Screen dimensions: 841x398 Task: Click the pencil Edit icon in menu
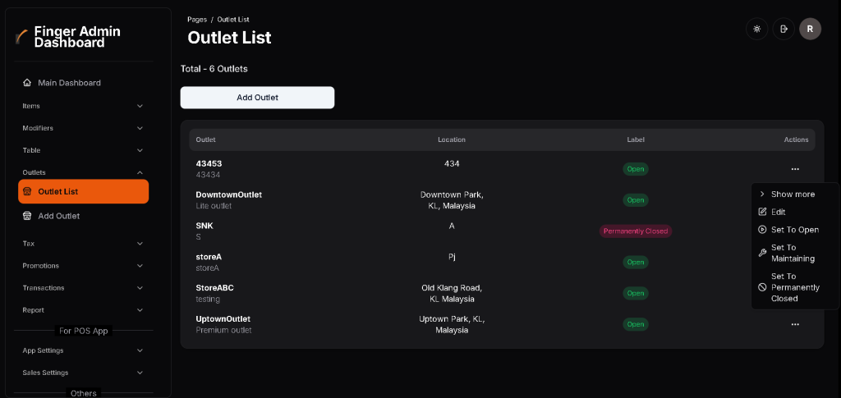point(762,212)
